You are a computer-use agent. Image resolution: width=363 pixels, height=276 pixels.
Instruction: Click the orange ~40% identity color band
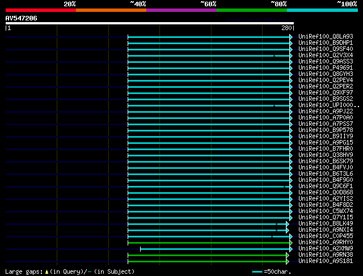(111, 10)
